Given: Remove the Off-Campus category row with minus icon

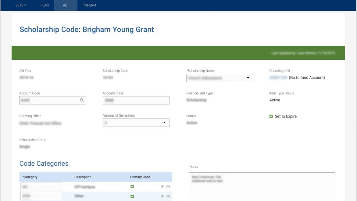Looking at the screenshot, I should click(168, 187).
